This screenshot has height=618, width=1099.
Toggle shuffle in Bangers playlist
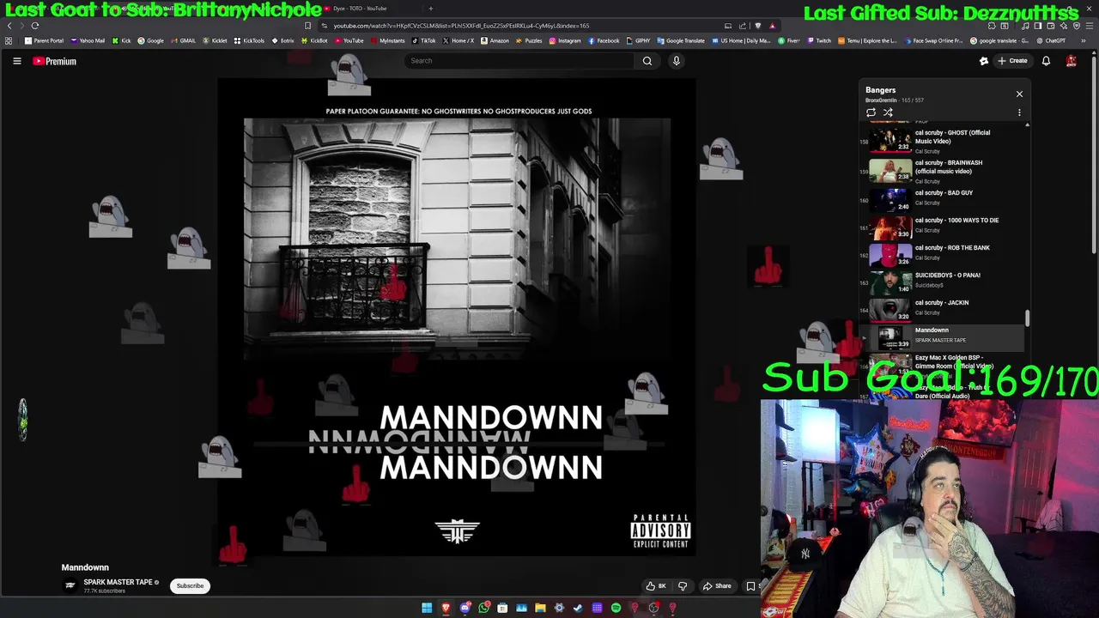tap(888, 112)
